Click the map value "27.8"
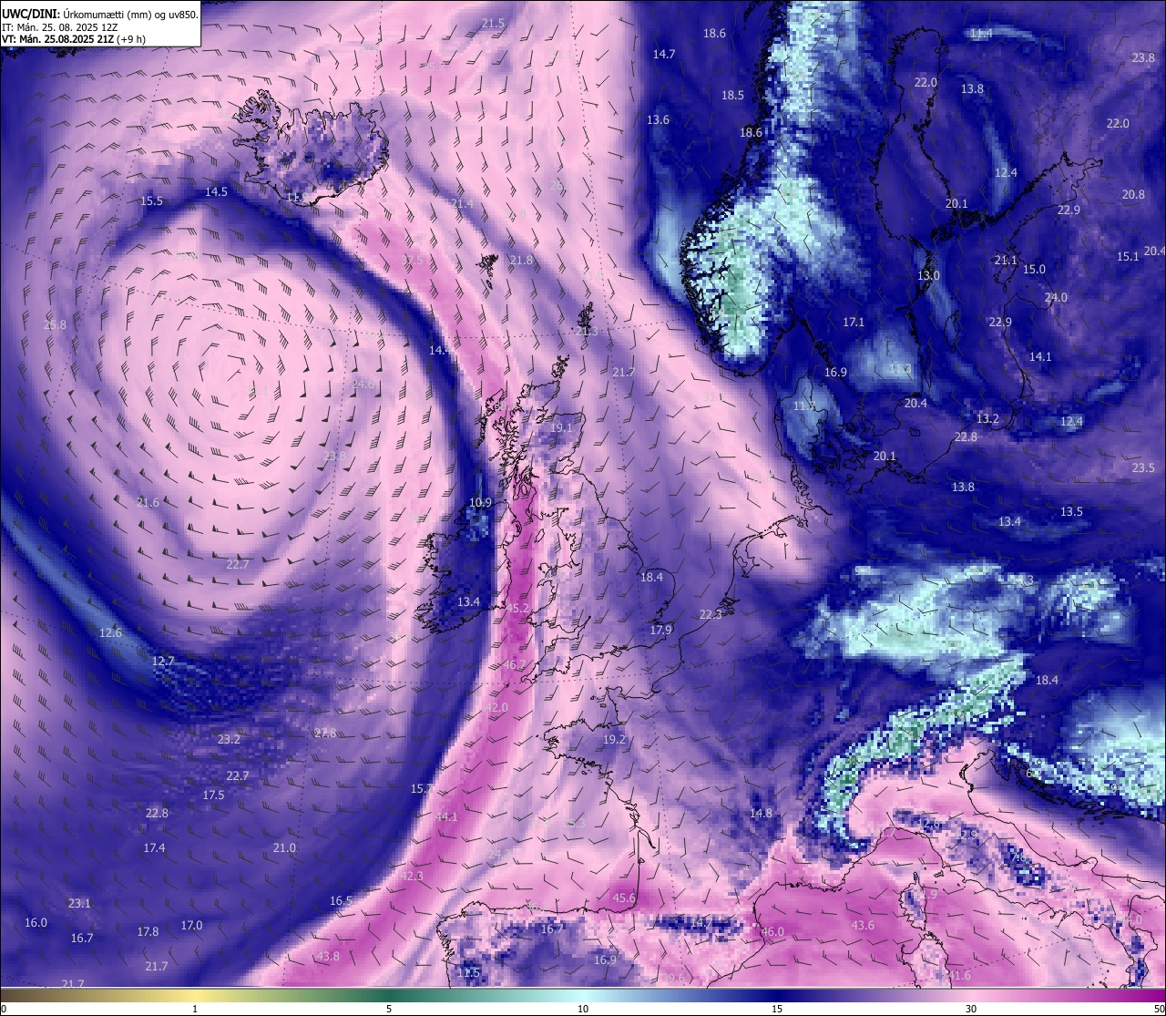 point(325,733)
